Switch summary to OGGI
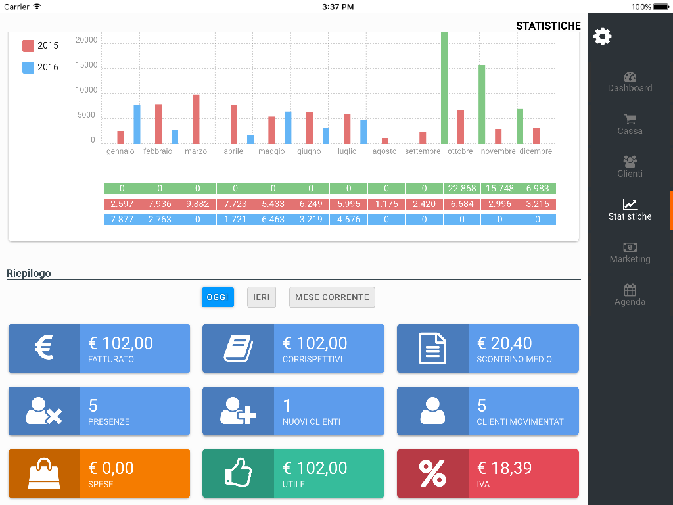673x505 pixels. pos(218,297)
